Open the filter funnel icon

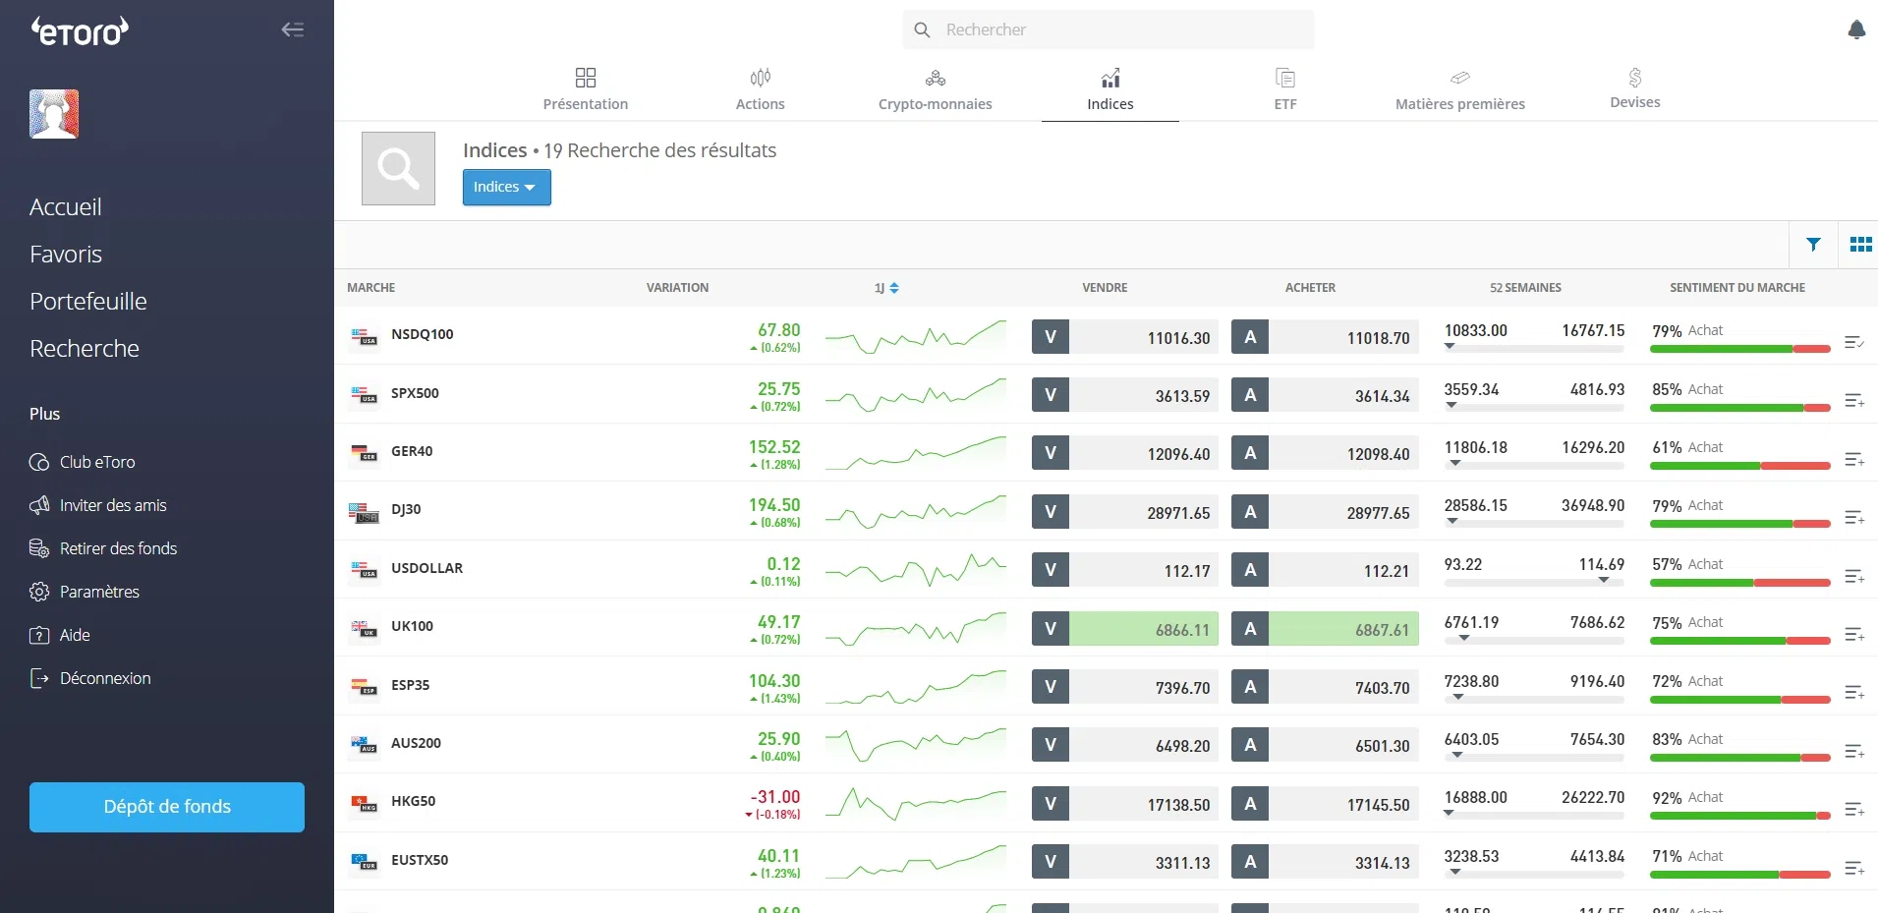(1813, 245)
